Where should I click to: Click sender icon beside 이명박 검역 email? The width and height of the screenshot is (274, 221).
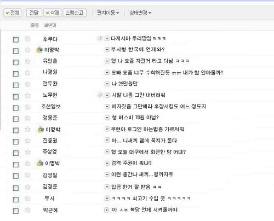point(40,163)
